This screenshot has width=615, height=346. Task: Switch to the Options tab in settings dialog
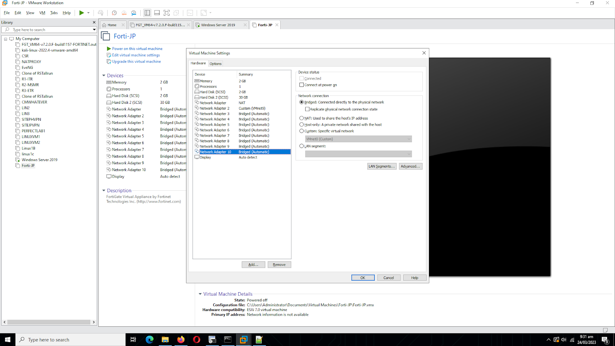click(x=216, y=64)
